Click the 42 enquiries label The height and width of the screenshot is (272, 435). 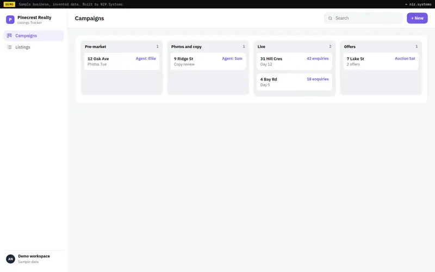point(318,59)
